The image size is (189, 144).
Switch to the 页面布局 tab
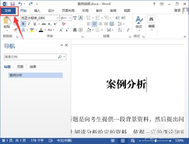[68, 11]
